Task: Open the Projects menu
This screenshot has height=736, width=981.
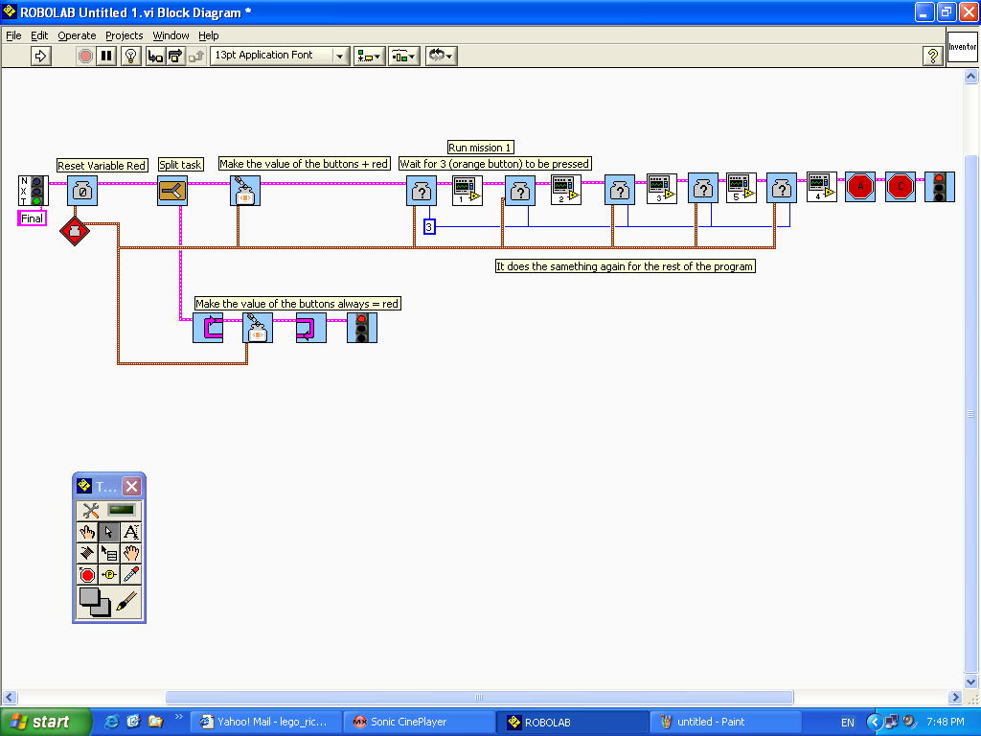Action: point(124,35)
